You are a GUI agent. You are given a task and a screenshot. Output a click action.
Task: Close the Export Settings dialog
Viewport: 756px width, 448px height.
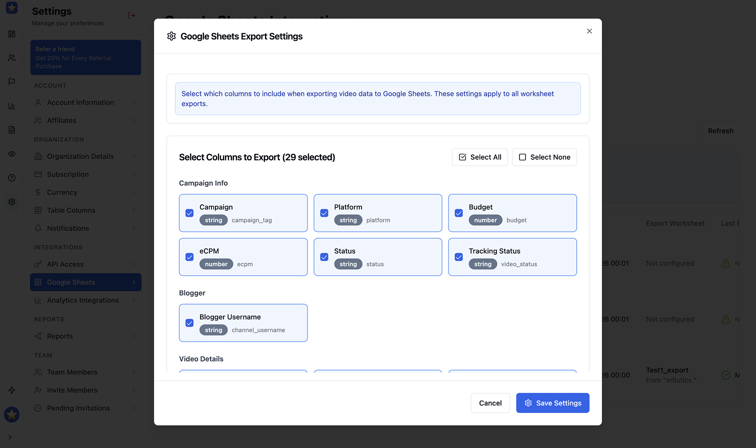589,31
